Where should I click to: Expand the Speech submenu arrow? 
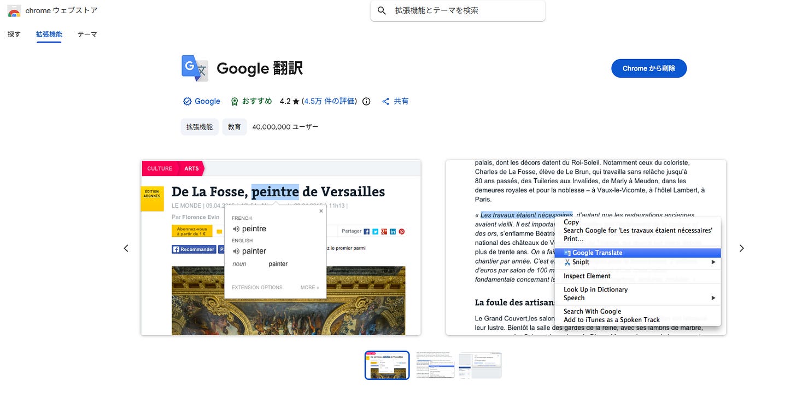click(713, 298)
